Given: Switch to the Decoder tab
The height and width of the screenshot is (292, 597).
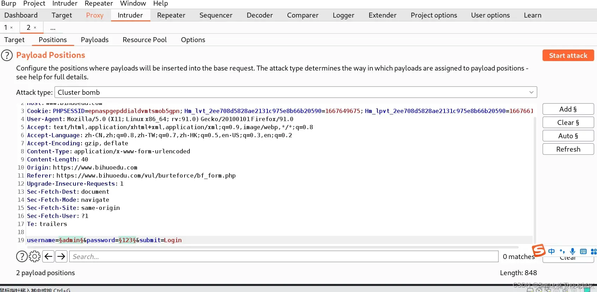Looking at the screenshot, I should [x=260, y=15].
